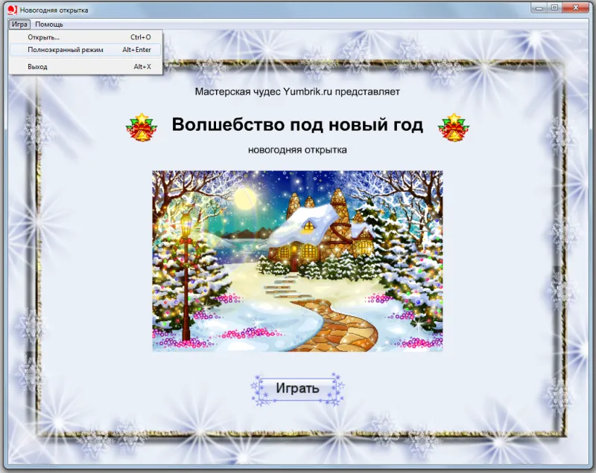Click the app icon in title bar
This screenshot has height=473, width=596.
(x=13, y=10)
